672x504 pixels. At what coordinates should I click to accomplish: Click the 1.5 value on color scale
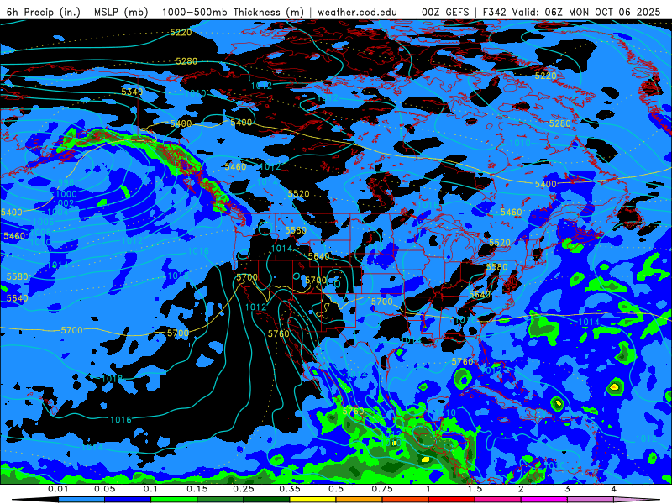coord(475,489)
